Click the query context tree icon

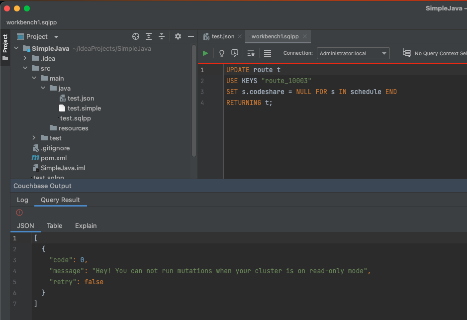(406, 53)
